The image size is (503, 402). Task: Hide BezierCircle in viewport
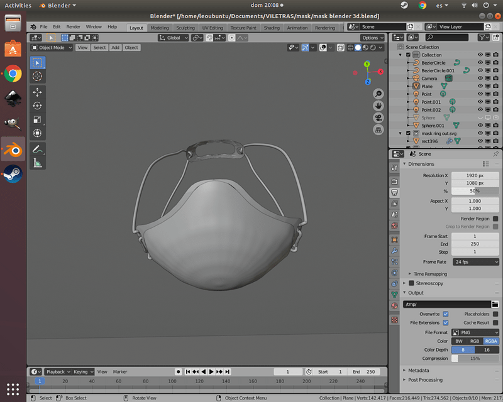[x=480, y=63]
